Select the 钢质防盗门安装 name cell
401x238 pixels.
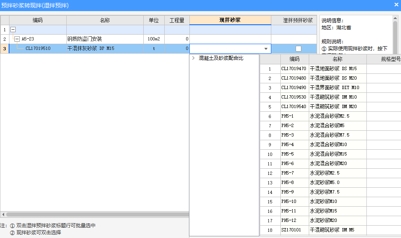(105, 39)
